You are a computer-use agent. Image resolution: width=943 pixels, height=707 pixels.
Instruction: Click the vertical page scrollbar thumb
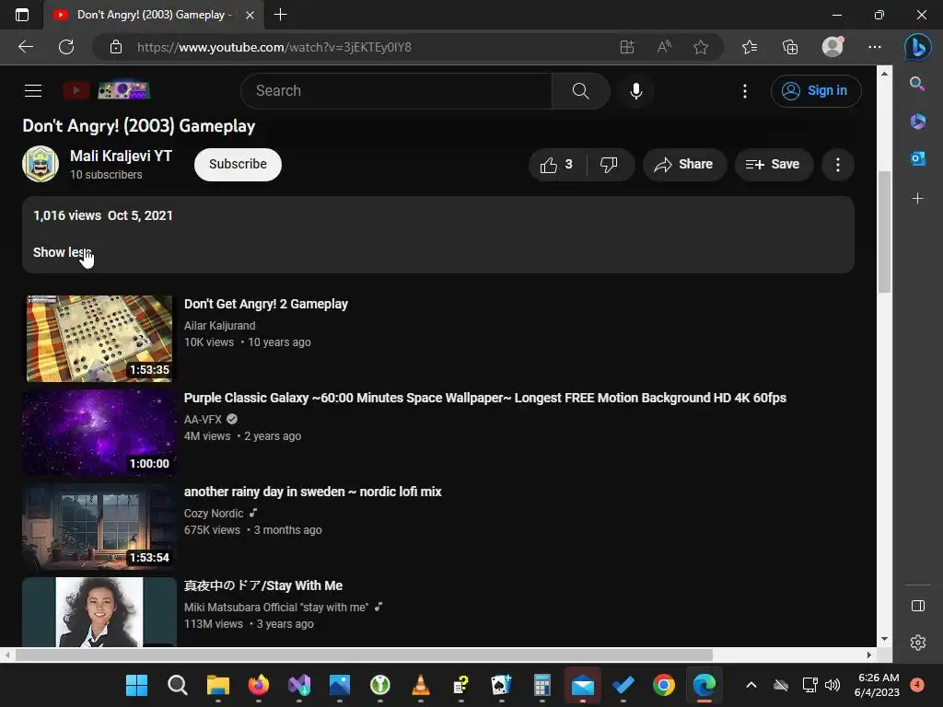pyautogui.click(x=883, y=231)
